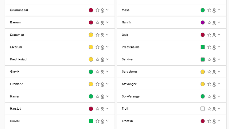The width and height of the screenshot is (229, 129).
Task: Mark Oslo as favorite with star
Action: (209, 35)
